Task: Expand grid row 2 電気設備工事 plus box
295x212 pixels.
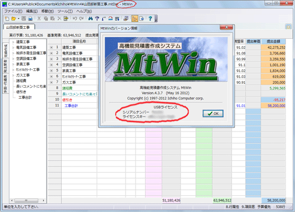Action: [51, 53]
